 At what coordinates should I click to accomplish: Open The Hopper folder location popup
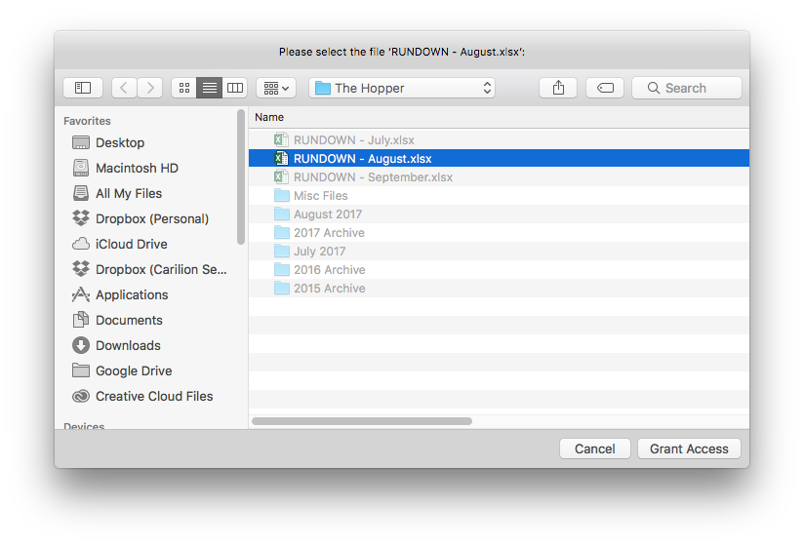click(x=402, y=88)
